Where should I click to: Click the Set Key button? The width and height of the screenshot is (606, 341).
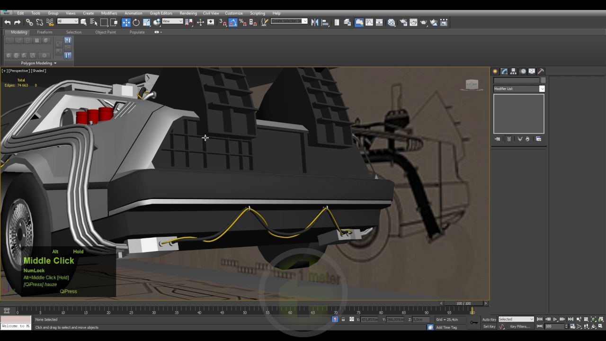pos(489,326)
